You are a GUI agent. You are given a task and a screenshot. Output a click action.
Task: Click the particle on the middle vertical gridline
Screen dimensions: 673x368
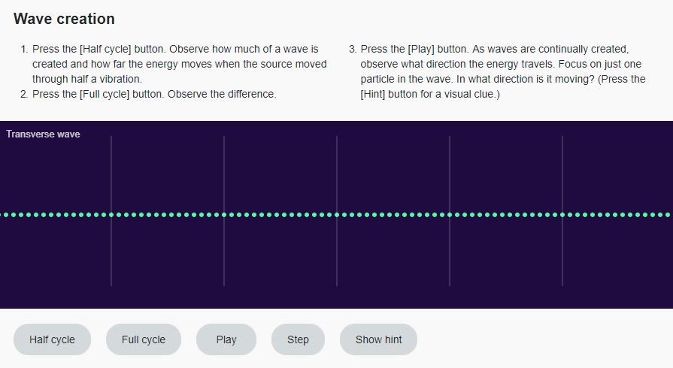point(337,215)
